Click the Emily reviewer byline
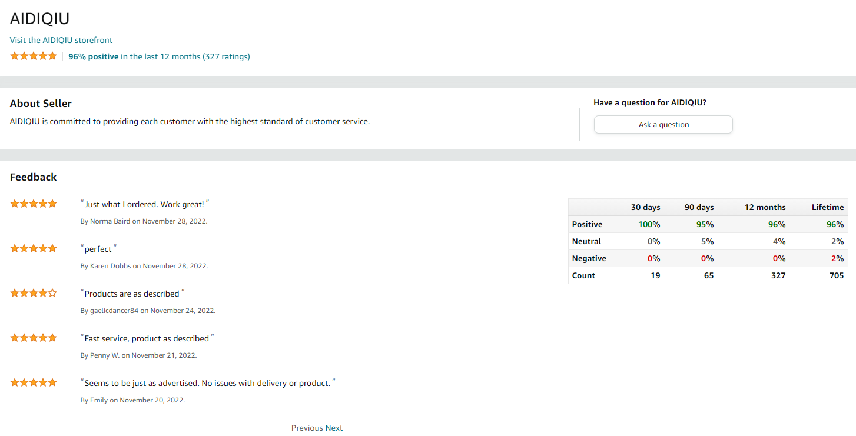Viewport: 856px width, 436px height. (x=132, y=400)
